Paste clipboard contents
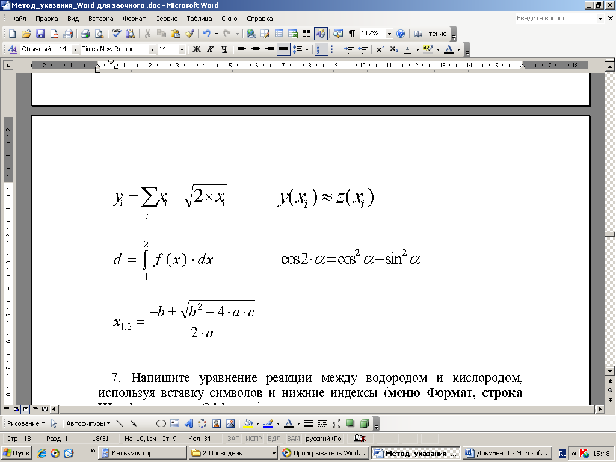This screenshot has width=616, height=462. 175,34
